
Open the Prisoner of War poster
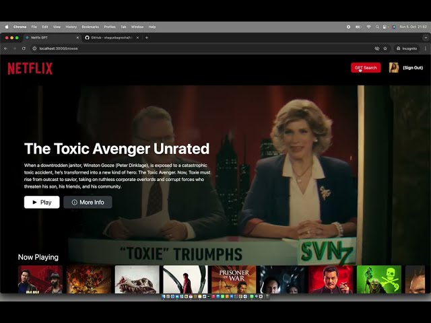(x=234, y=279)
